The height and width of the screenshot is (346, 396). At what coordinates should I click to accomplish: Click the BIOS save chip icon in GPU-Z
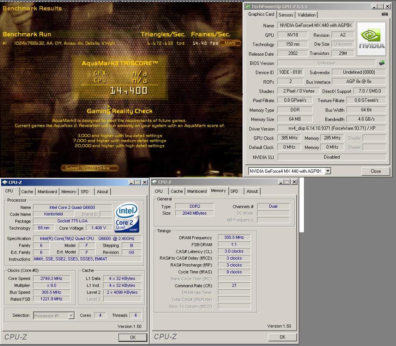(381, 63)
